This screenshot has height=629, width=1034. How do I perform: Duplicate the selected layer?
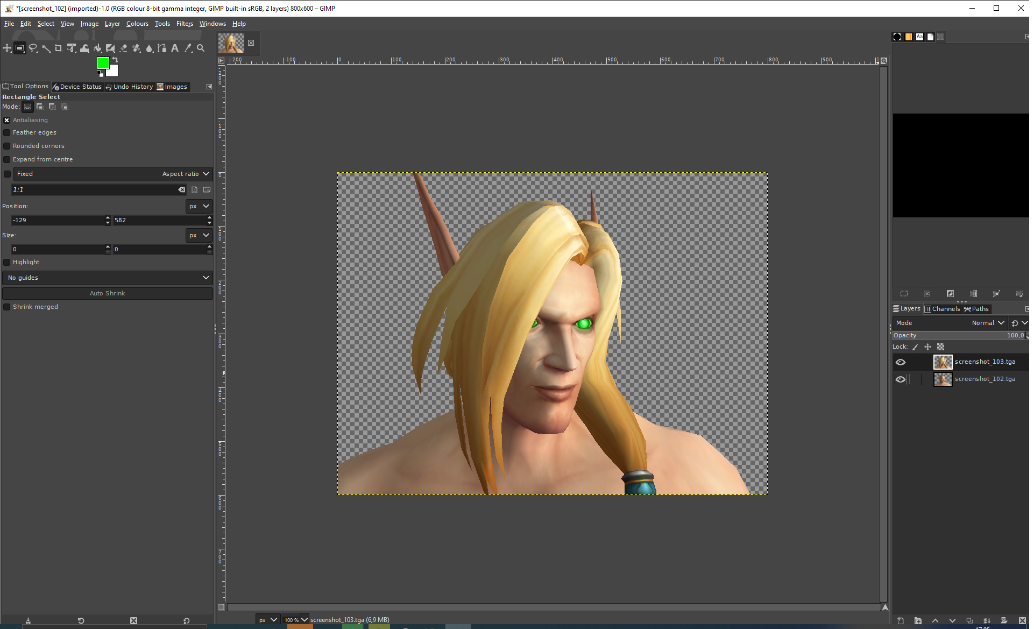click(969, 621)
